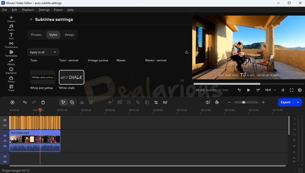Open the auto subtitles CC tool

coord(119,102)
